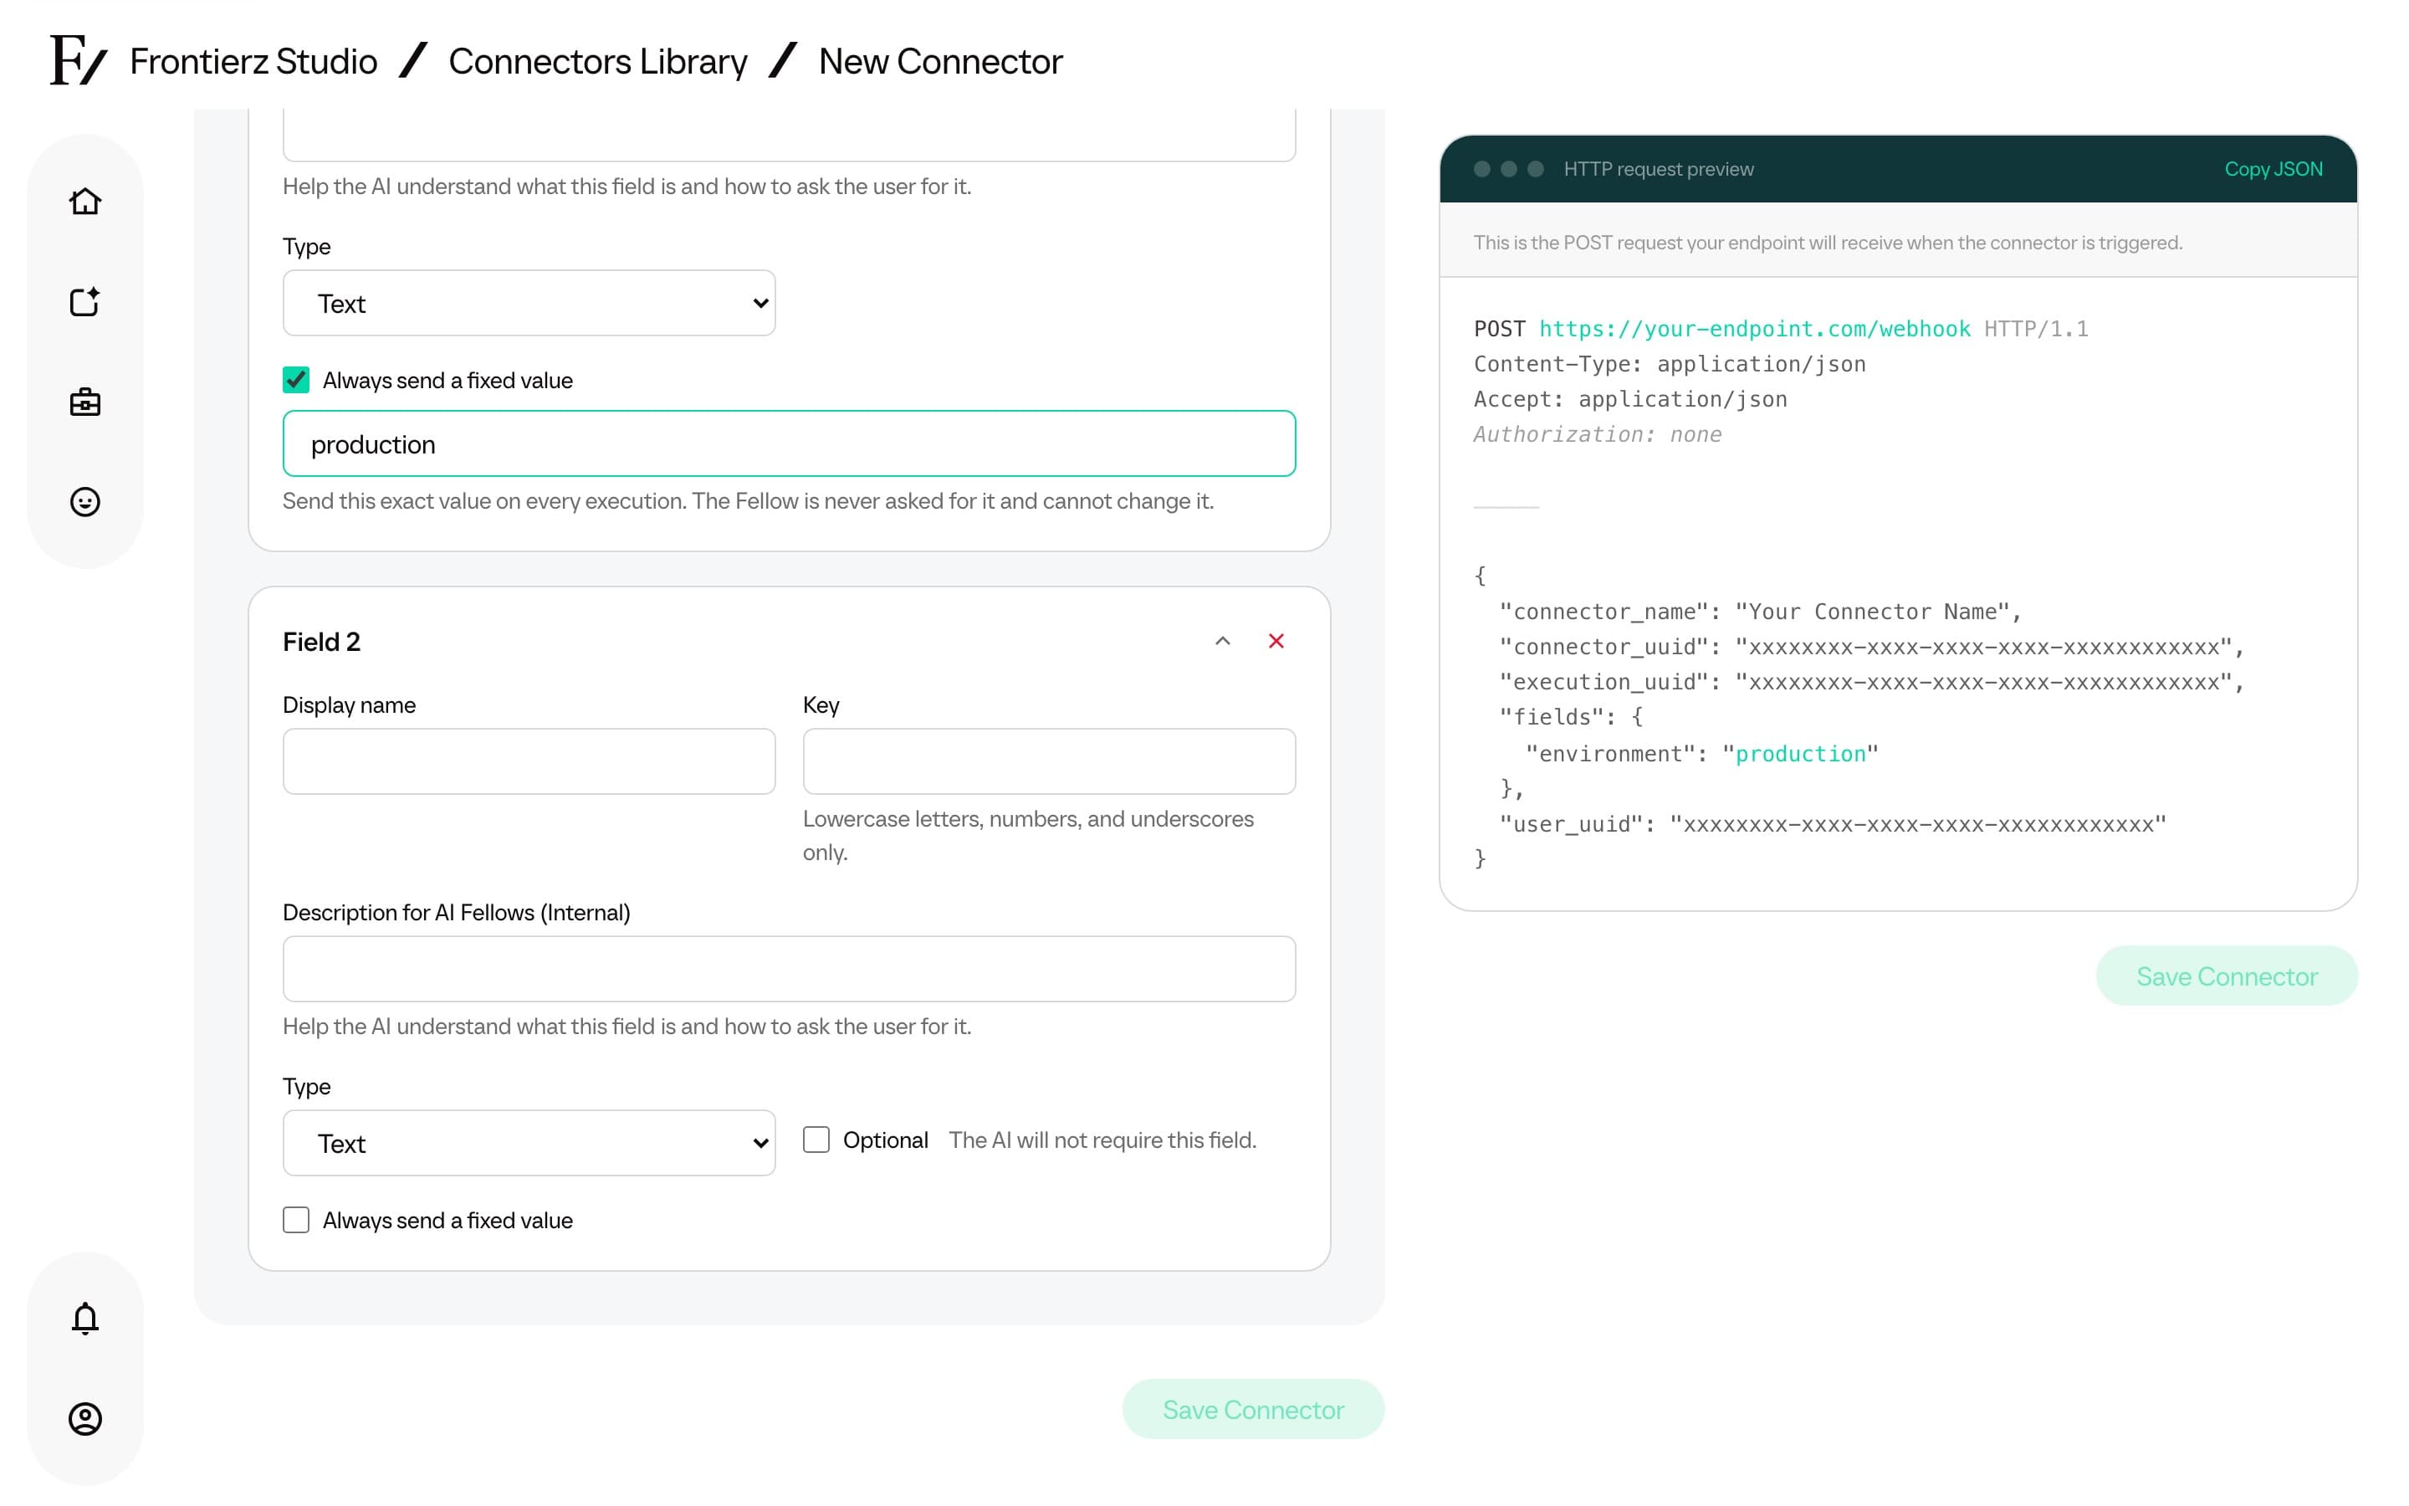
Task: Click Save Connector below the request preview
Action: click(2227, 976)
